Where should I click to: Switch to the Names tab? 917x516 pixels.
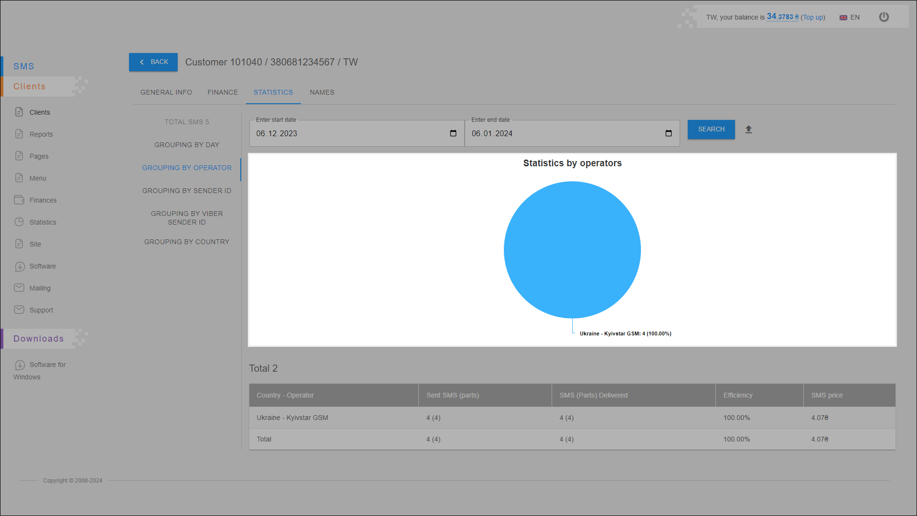click(x=322, y=92)
